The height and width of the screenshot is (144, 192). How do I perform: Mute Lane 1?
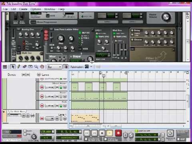tap(57, 118)
